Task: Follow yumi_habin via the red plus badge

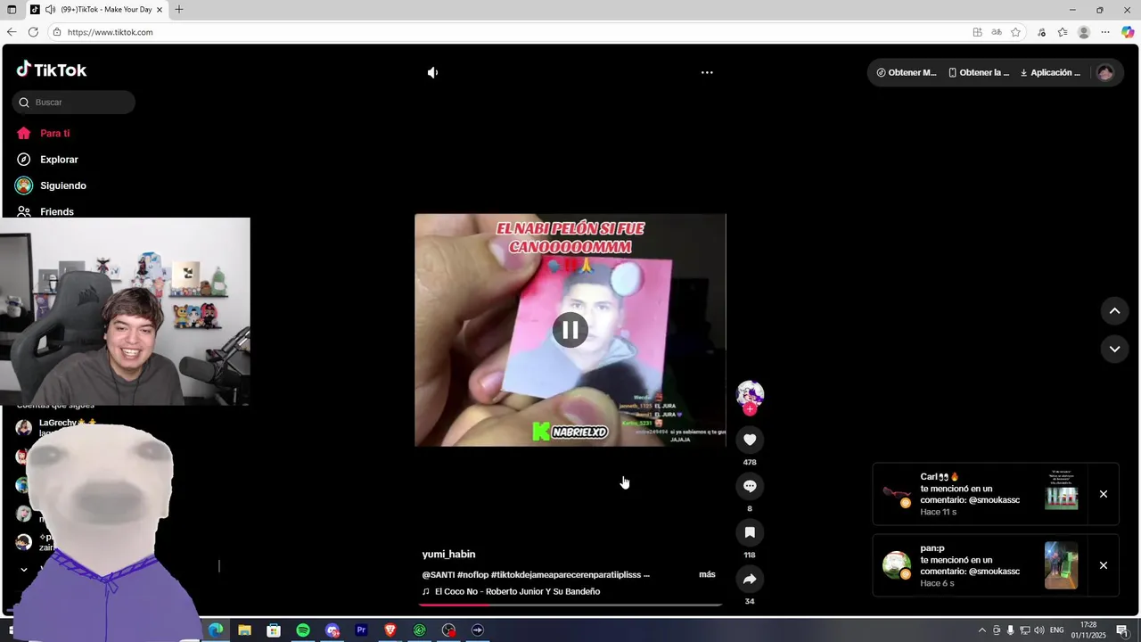Action: [x=750, y=409]
